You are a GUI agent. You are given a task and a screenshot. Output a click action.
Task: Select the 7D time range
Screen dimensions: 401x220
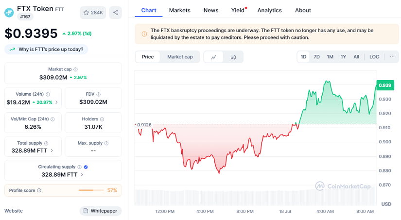pyautogui.click(x=316, y=57)
